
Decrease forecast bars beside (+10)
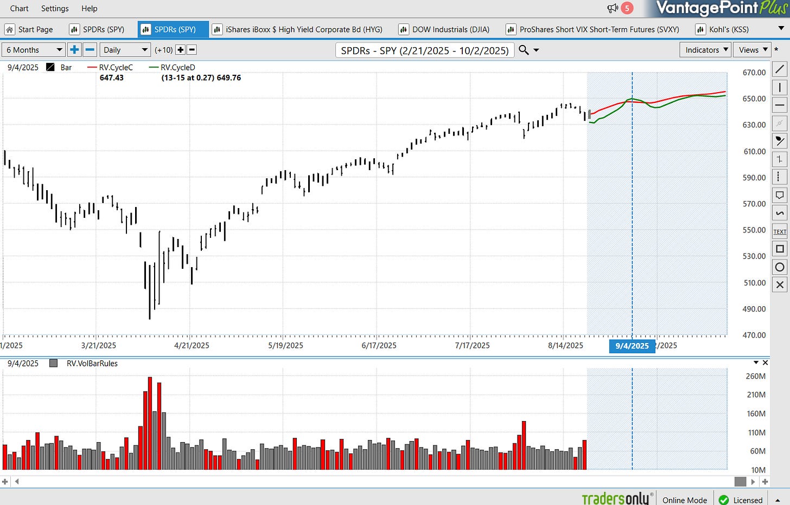click(x=192, y=50)
